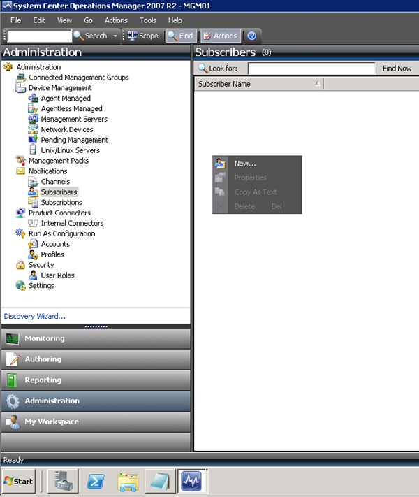This screenshot has height=497, width=419.
Task: Click the Product Connectors icon
Action: [20, 213]
